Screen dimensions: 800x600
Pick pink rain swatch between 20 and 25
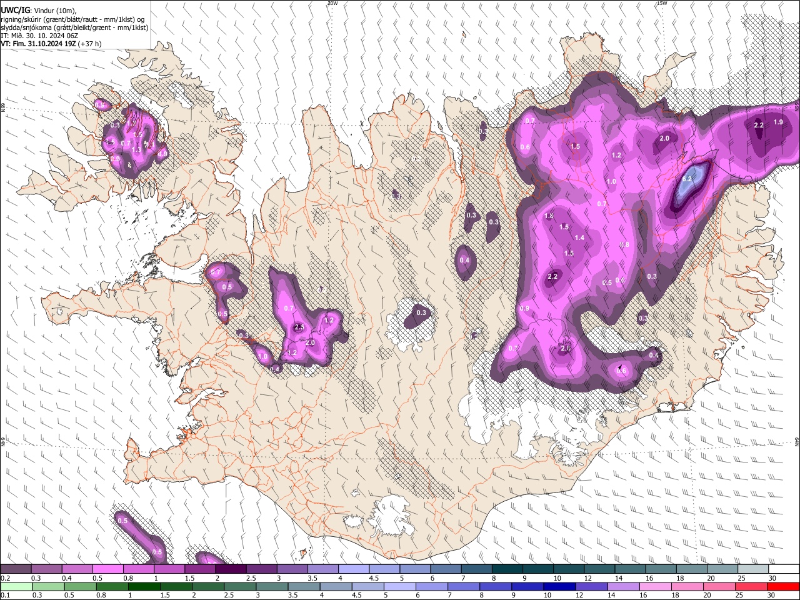(x=718, y=586)
